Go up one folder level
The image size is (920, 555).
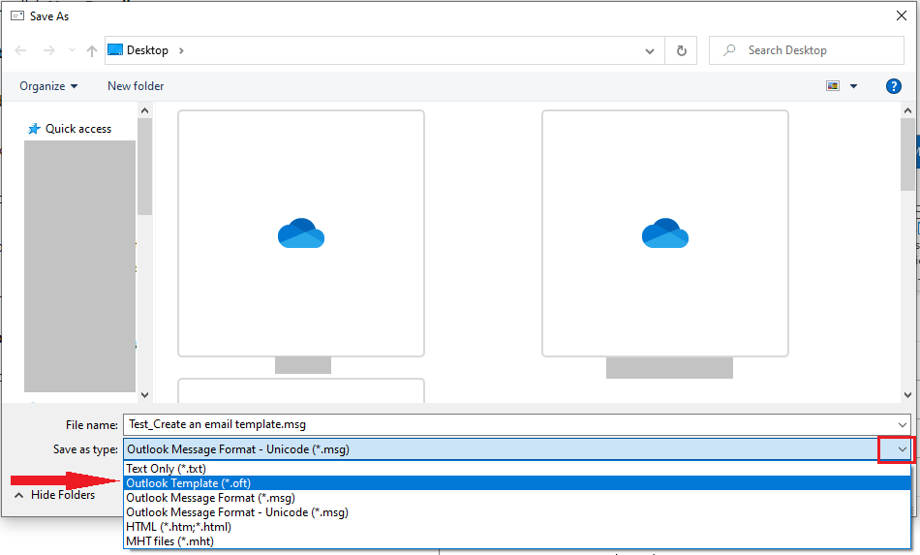click(x=92, y=50)
